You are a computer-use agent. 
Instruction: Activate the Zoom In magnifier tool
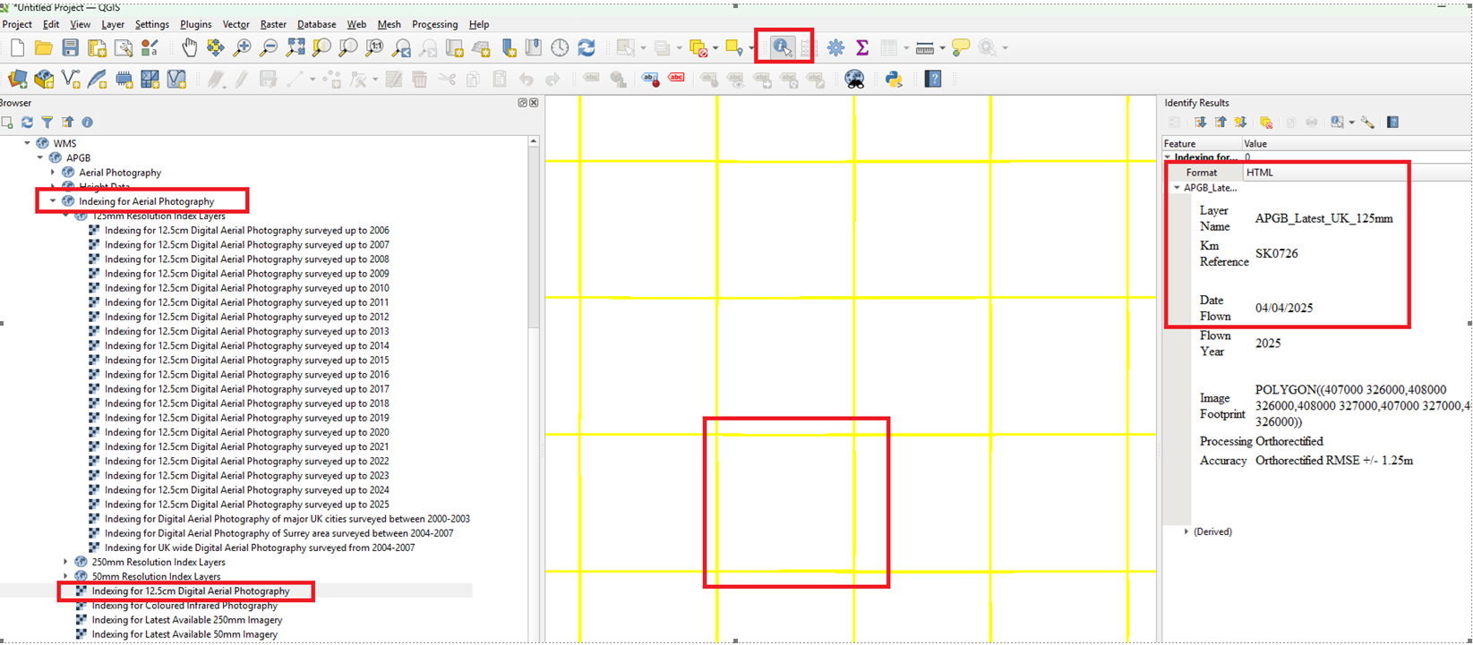(x=242, y=48)
